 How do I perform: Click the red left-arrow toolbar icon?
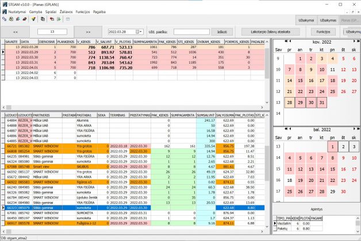click(52, 19)
